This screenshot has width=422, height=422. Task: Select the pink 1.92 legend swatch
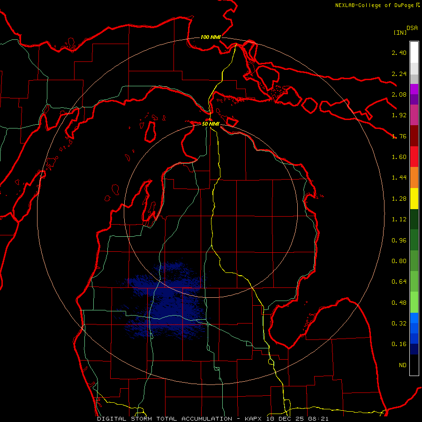(414, 115)
